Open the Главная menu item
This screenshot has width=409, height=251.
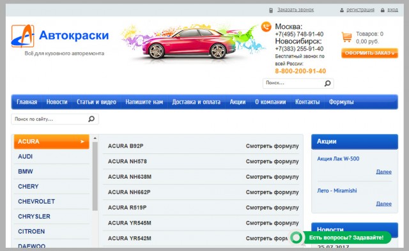coord(27,102)
